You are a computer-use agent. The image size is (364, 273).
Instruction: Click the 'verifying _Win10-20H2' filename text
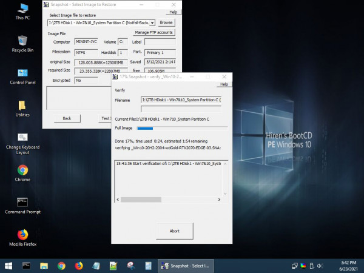pos(168,148)
